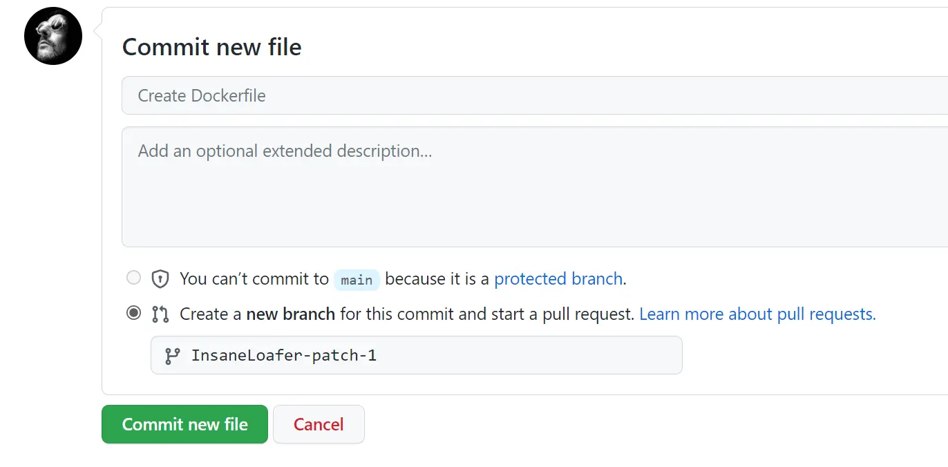The height and width of the screenshot is (467, 948).
Task: Select the create new branch radio button
Action: click(x=133, y=313)
